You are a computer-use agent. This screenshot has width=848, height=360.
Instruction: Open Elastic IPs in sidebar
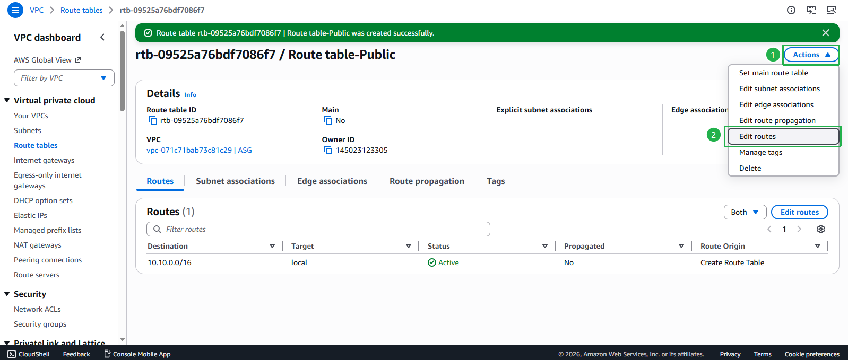pyautogui.click(x=30, y=215)
